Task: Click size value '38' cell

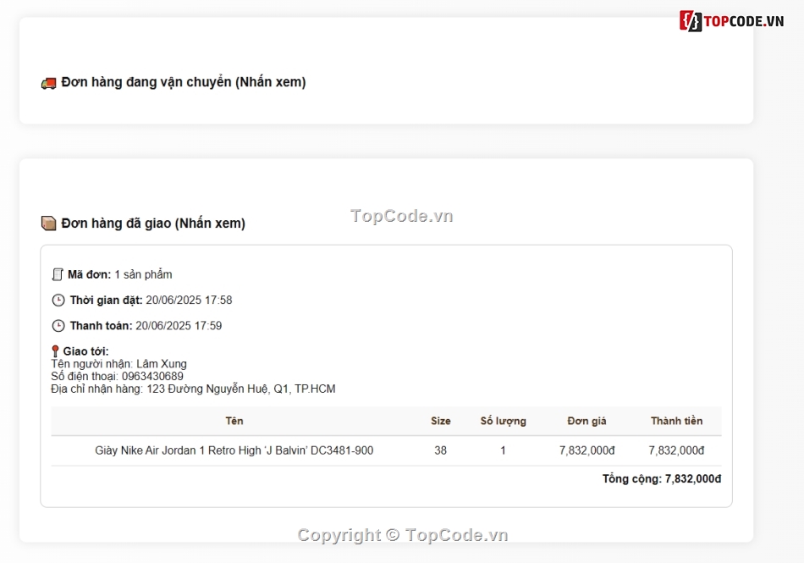Action: pyautogui.click(x=440, y=450)
